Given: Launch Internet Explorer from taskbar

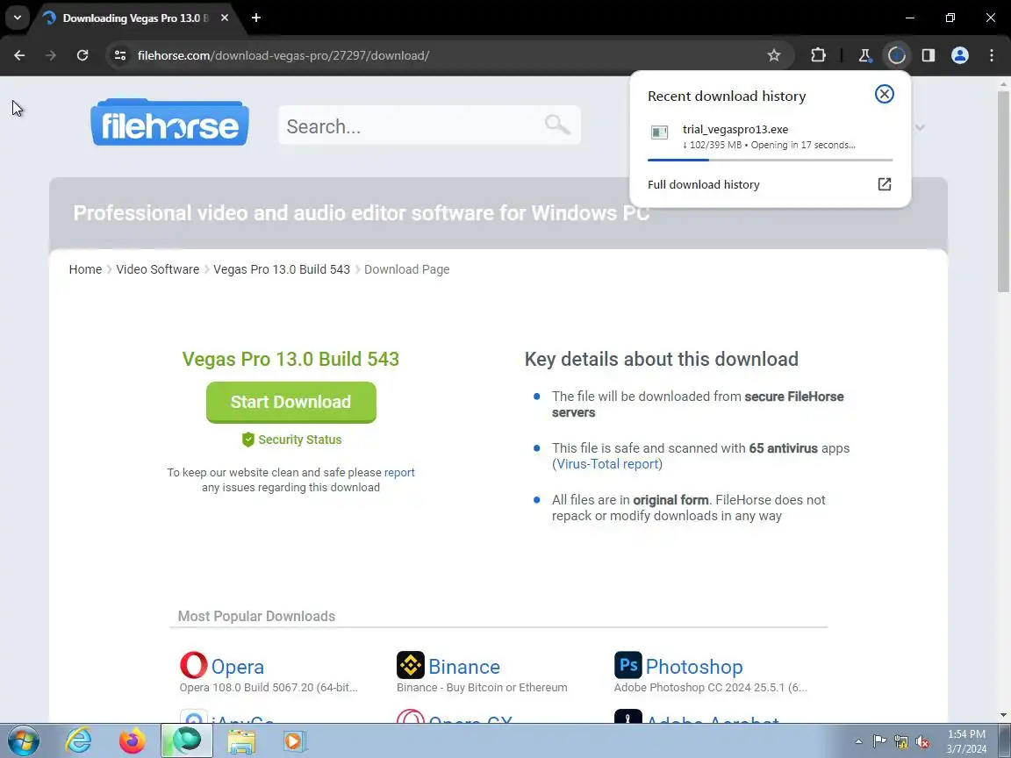Looking at the screenshot, I should [78, 741].
